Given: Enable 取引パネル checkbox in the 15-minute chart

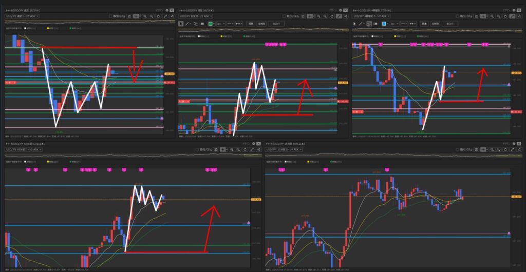Looking at the screenshot, I should 458,149.
